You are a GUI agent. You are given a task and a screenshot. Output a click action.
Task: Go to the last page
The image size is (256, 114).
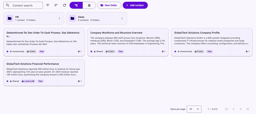pyautogui.click(x=248, y=109)
